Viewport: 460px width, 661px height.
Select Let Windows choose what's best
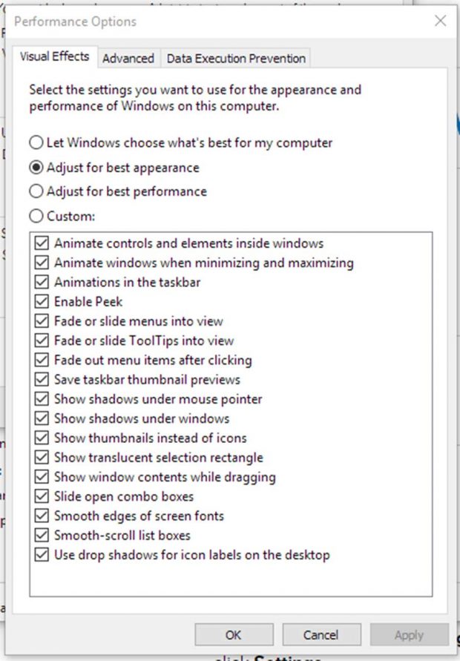tap(36, 142)
